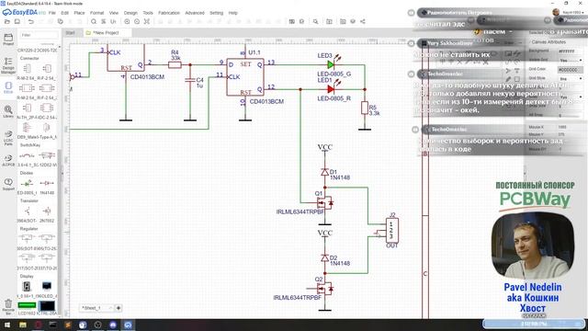
Task: Open the Format menu
Action: pyautogui.click(x=96, y=13)
